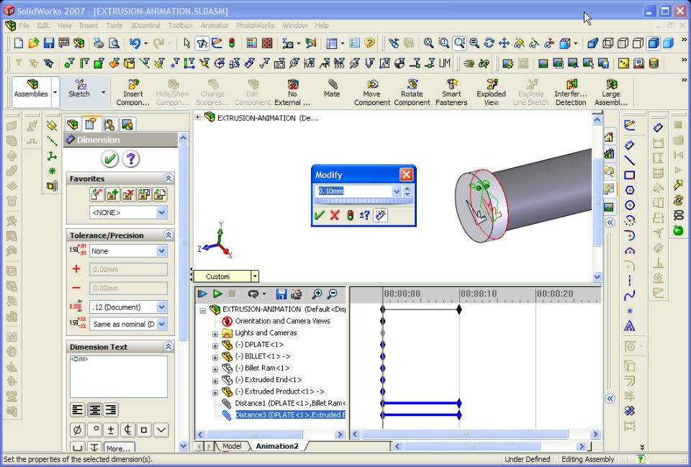Collapse the Dimension Text section
This screenshot has height=467, width=691.
pos(168,347)
